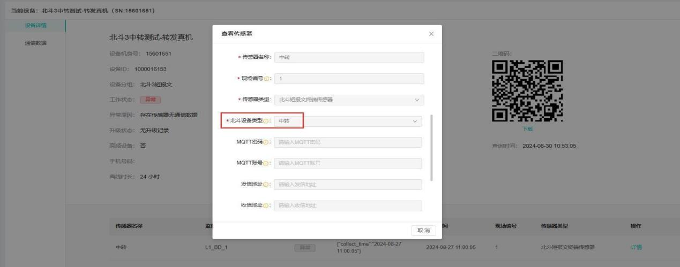Switch to the 设备详情 tab
This screenshot has width=680, height=267.
[35, 26]
